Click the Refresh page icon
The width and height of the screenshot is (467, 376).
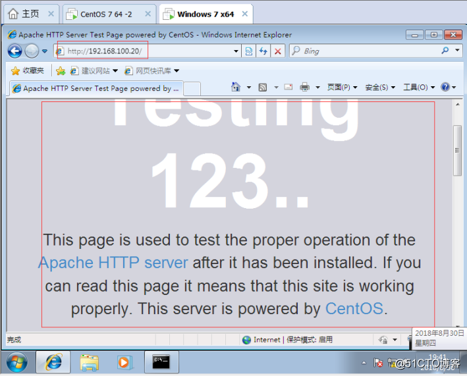point(263,51)
